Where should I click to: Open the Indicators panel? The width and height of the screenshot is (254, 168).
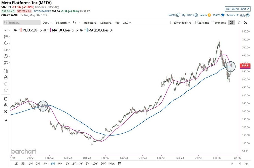click(x=90, y=23)
